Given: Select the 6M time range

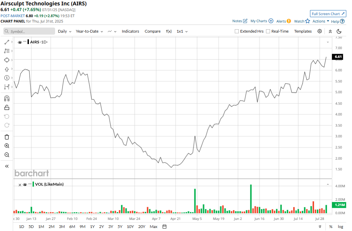Looking at the screenshot, I should click(72, 227).
